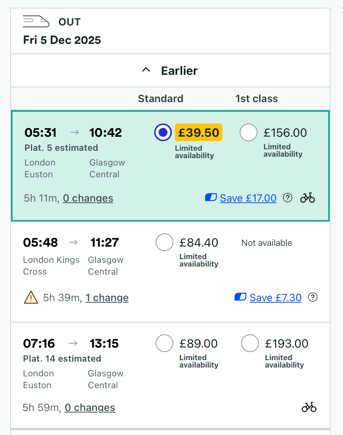
Task: Click help icon next to Save £7.30
Action: 313,297
